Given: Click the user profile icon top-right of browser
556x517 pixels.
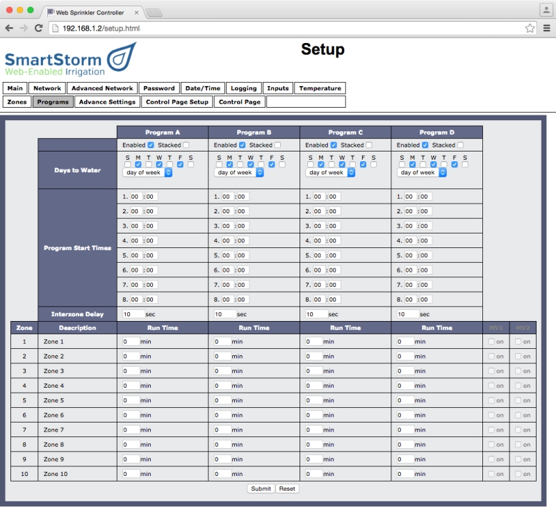Looking at the screenshot, I should point(545,10).
